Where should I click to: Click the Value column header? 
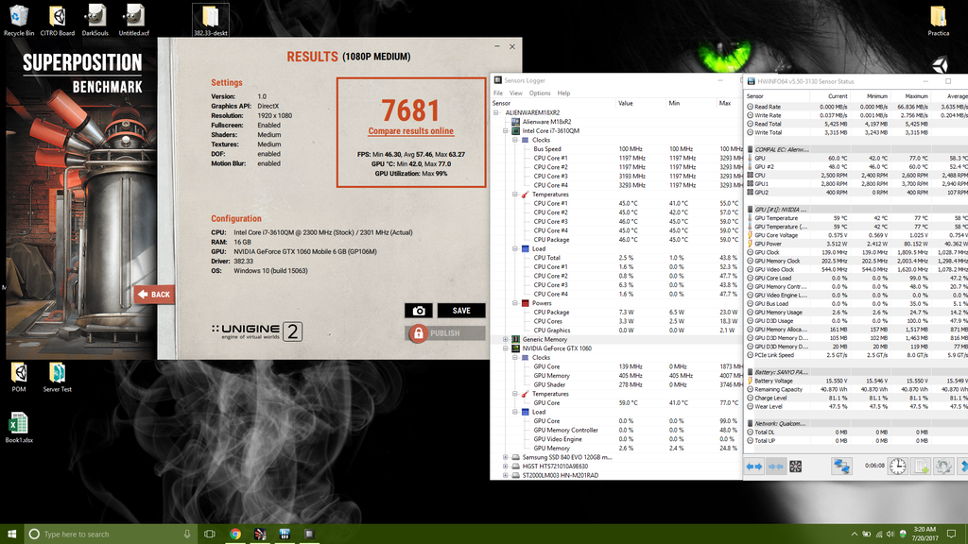tap(640, 103)
